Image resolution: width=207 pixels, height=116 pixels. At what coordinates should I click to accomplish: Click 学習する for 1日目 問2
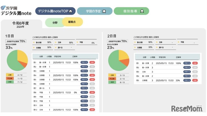(x=84, y=67)
